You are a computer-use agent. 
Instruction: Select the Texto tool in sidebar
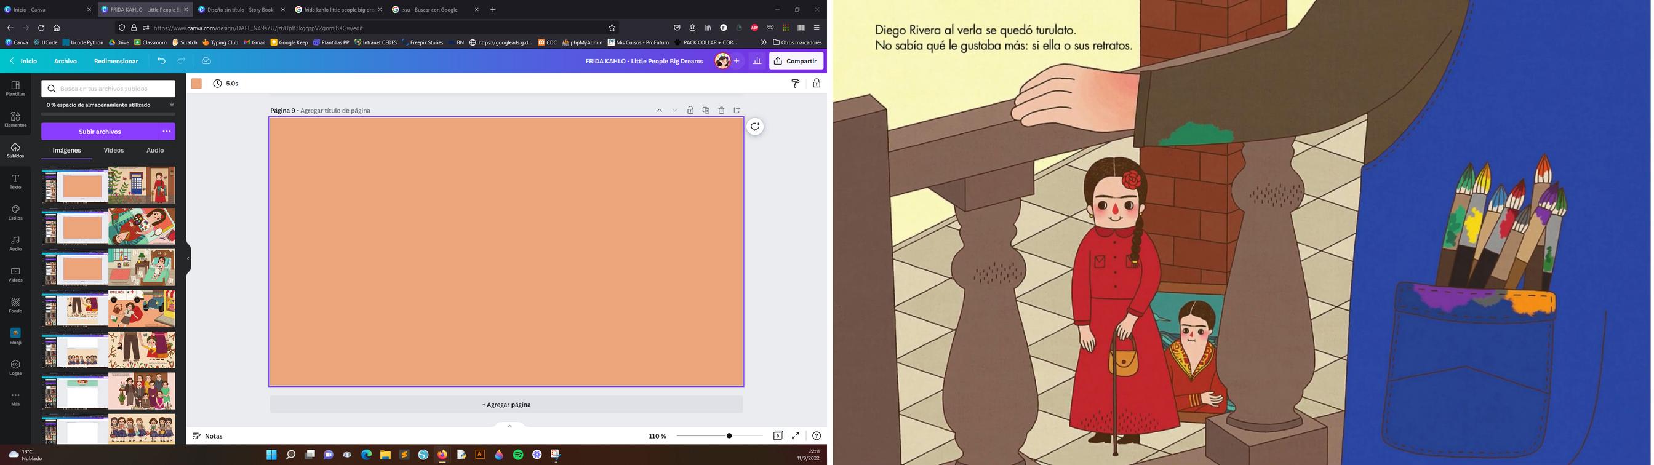(x=15, y=182)
